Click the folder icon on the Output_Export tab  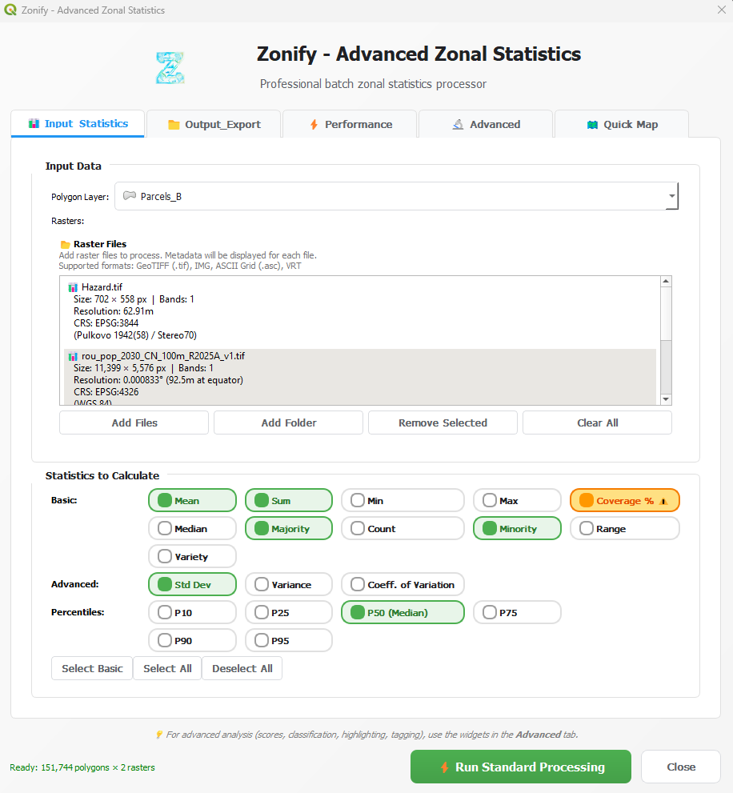point(174,124)
